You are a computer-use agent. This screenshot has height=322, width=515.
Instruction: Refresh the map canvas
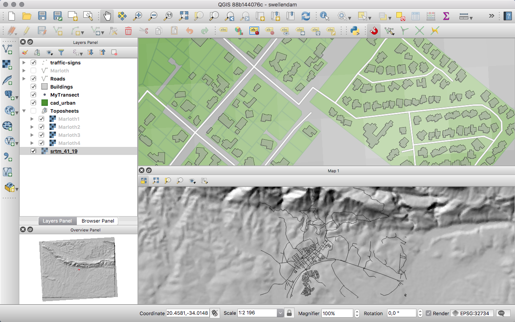coord(306,16)
